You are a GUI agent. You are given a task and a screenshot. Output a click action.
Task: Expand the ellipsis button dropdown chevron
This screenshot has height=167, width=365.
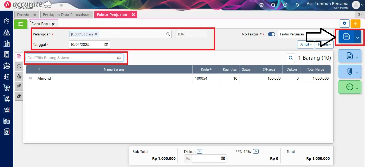point(357,88)
